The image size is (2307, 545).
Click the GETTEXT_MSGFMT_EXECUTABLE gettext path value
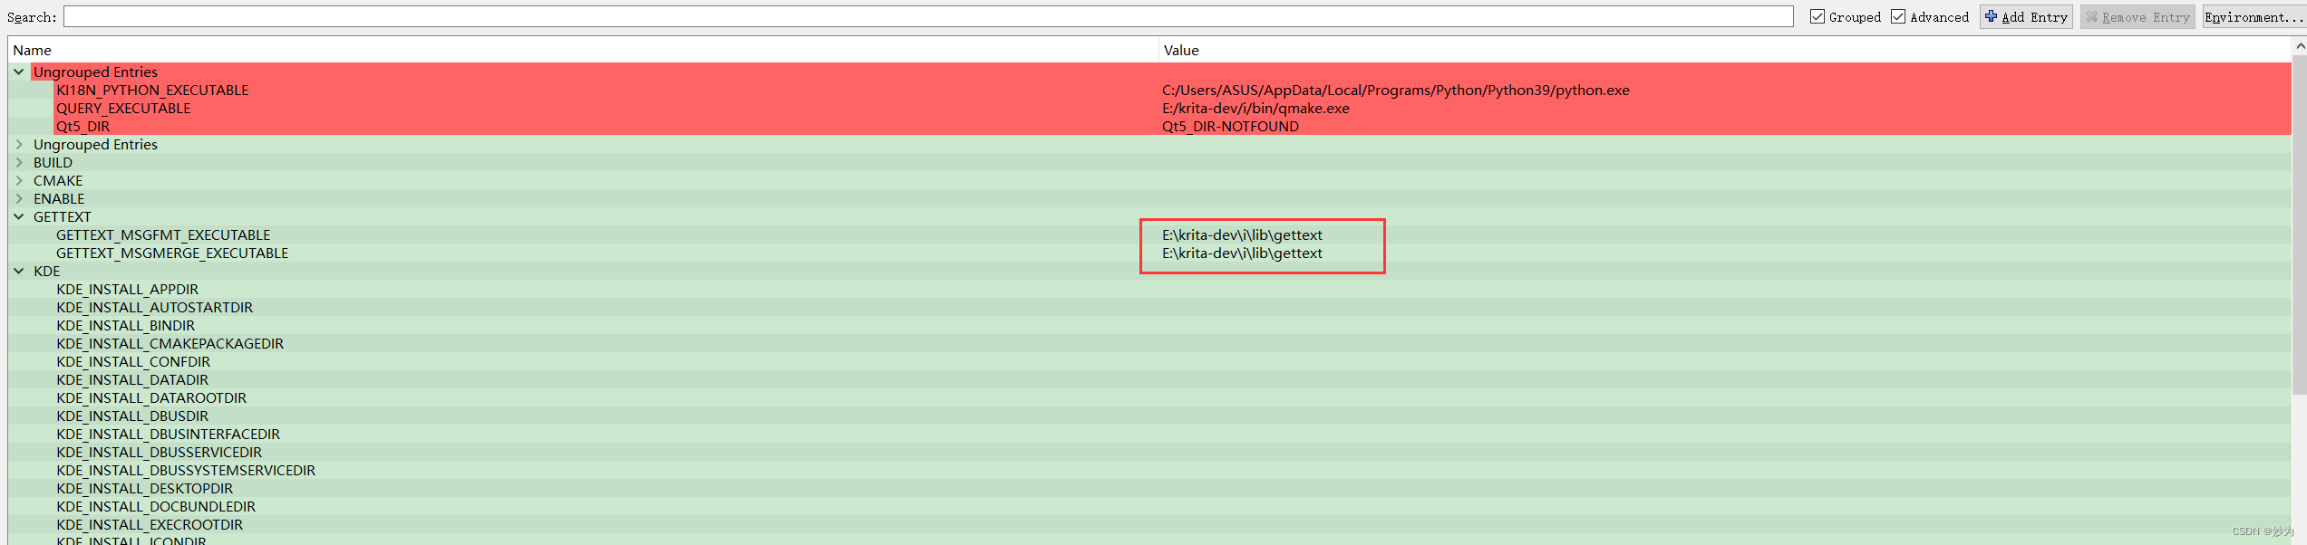coord(1242,234)
